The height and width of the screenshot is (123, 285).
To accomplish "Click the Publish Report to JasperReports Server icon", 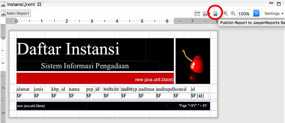I will click(x=215, y=14).
